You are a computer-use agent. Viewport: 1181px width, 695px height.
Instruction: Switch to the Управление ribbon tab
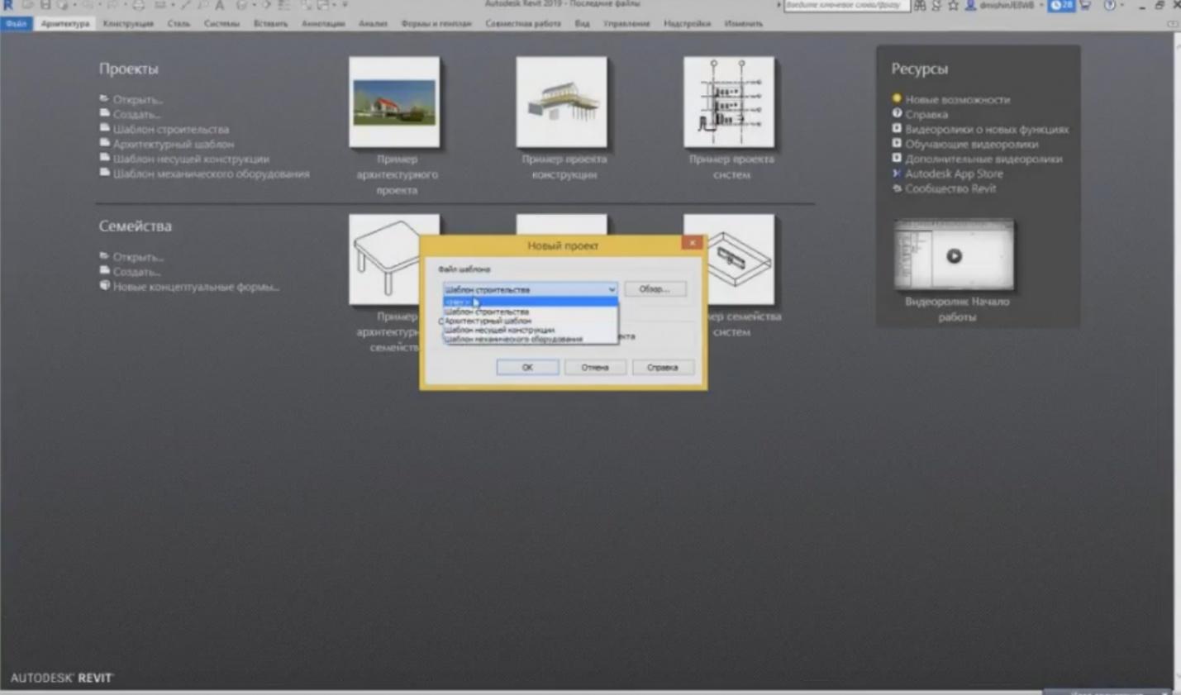click(x=626, y=23)
